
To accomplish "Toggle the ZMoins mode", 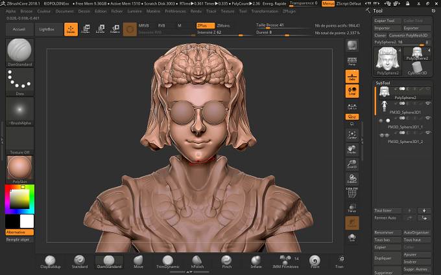I will [x=224, y=25].
